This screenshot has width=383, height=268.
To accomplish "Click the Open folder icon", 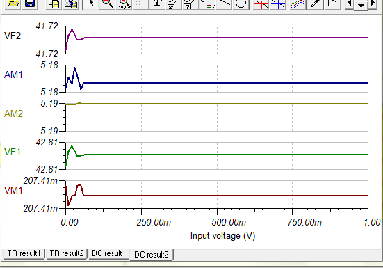I will pos(13,3).
